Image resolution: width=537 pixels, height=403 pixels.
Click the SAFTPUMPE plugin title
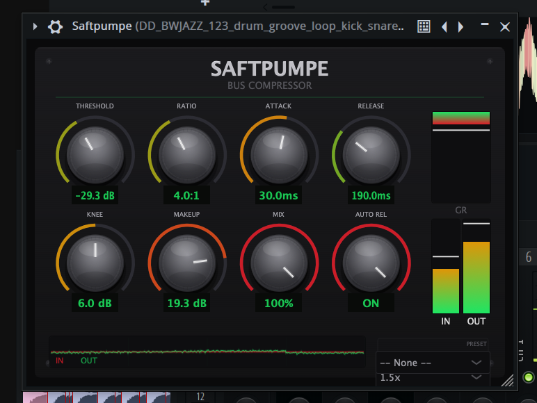point(269,68)
